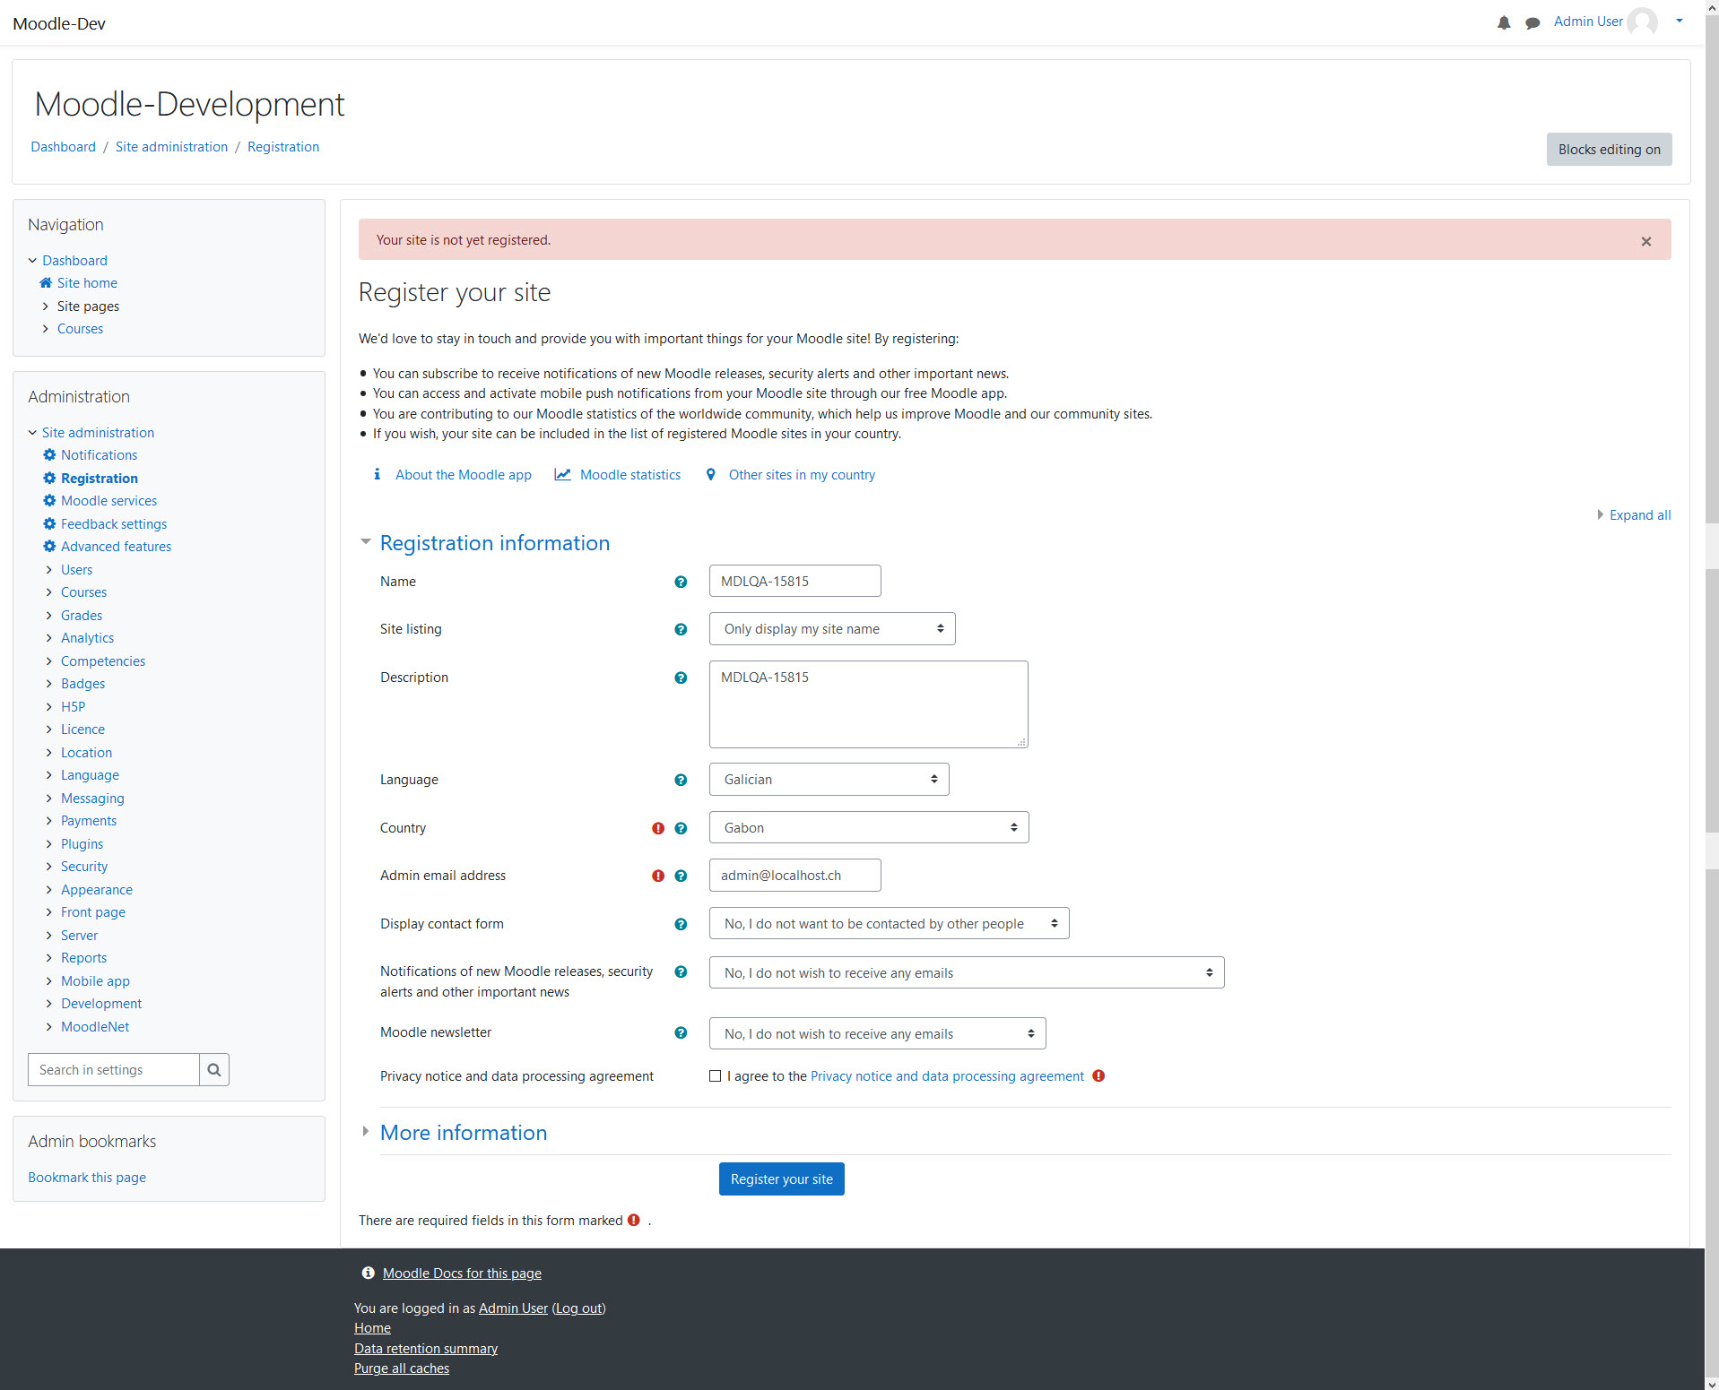
Task: Click the Site home house icon
Action: click(46, 282)
